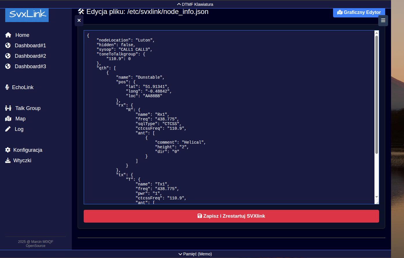The width and height of the screenshot is (404, 258).
Task: Toggle the hamburger menu button
Action: (x=383, y=20)
